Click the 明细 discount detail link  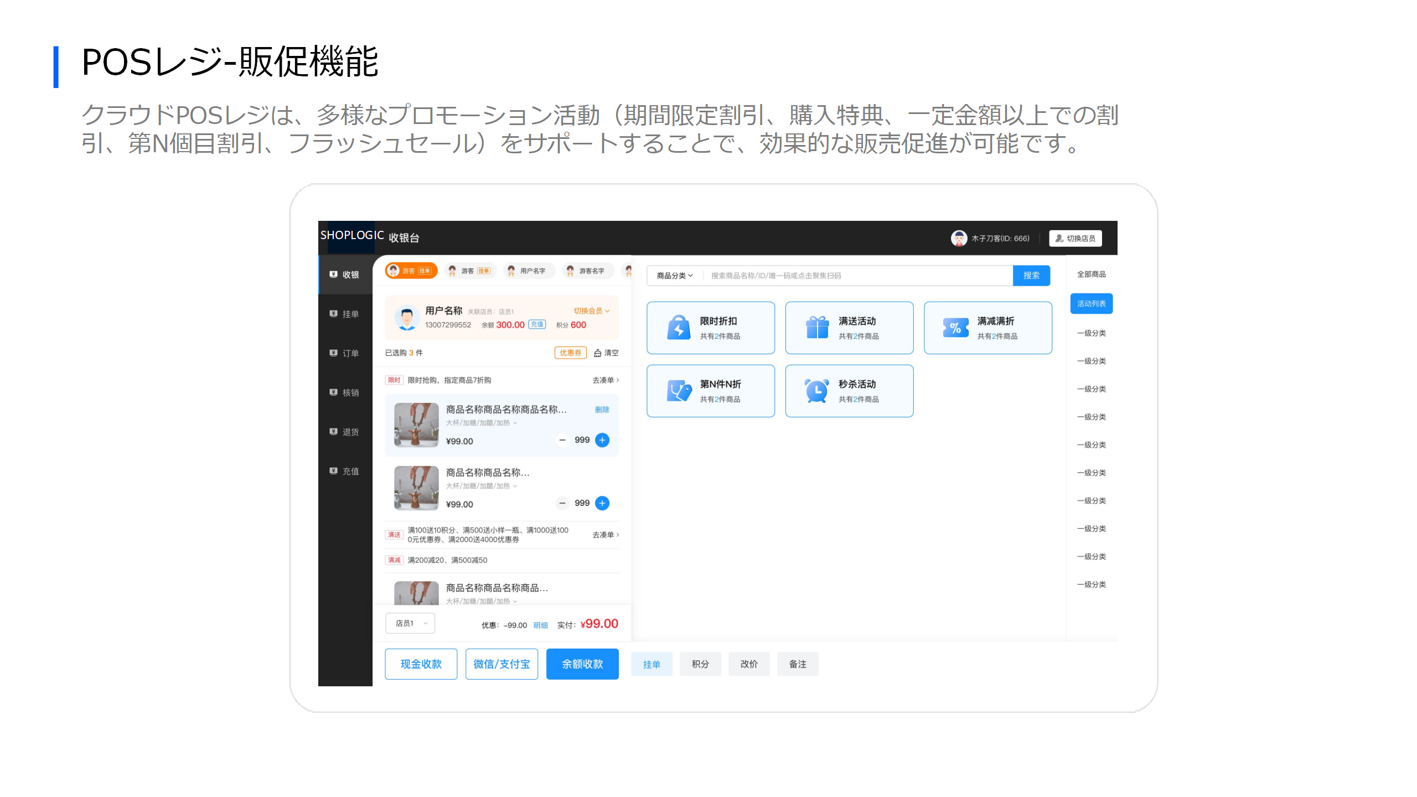(540, 625)
